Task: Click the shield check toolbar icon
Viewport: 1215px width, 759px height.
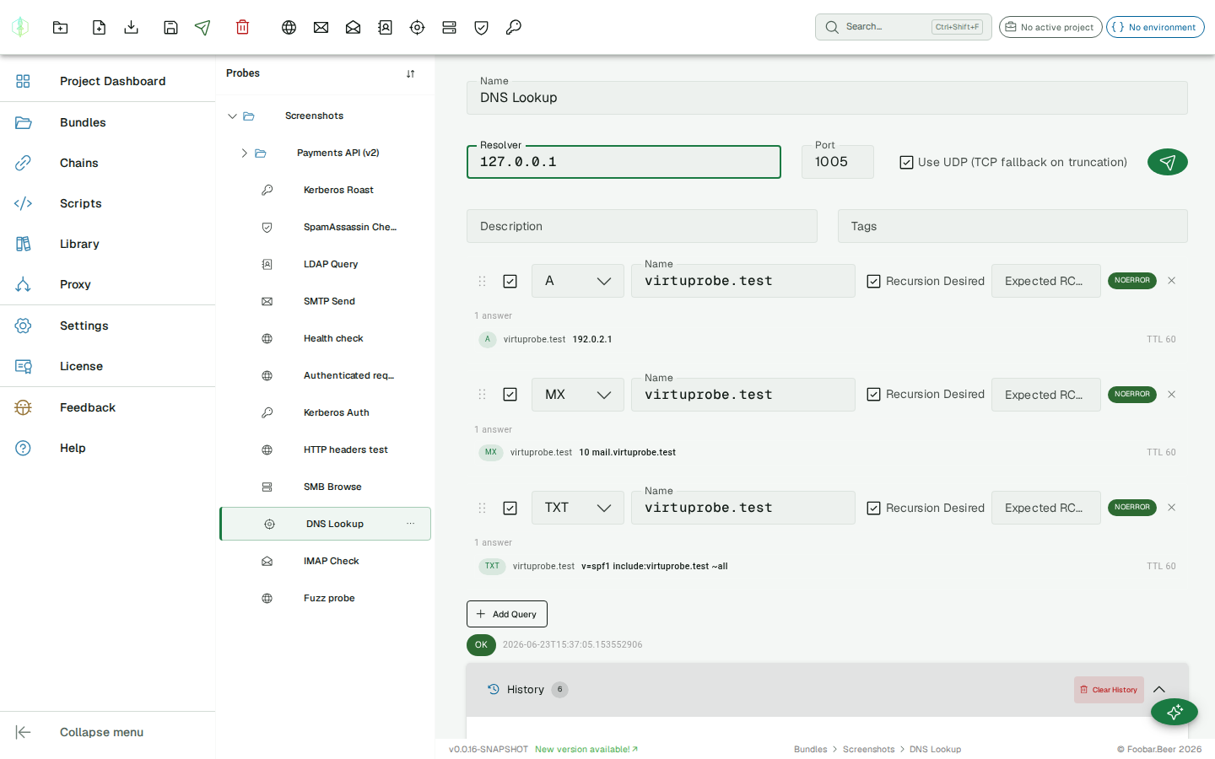Action: [x=481, y=27]
